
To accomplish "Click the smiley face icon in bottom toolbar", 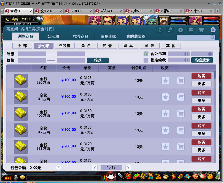I will [210, 176].
